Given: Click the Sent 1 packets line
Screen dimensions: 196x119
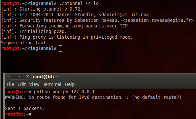Looking at the screenshot, I should [x=25, y=108].
